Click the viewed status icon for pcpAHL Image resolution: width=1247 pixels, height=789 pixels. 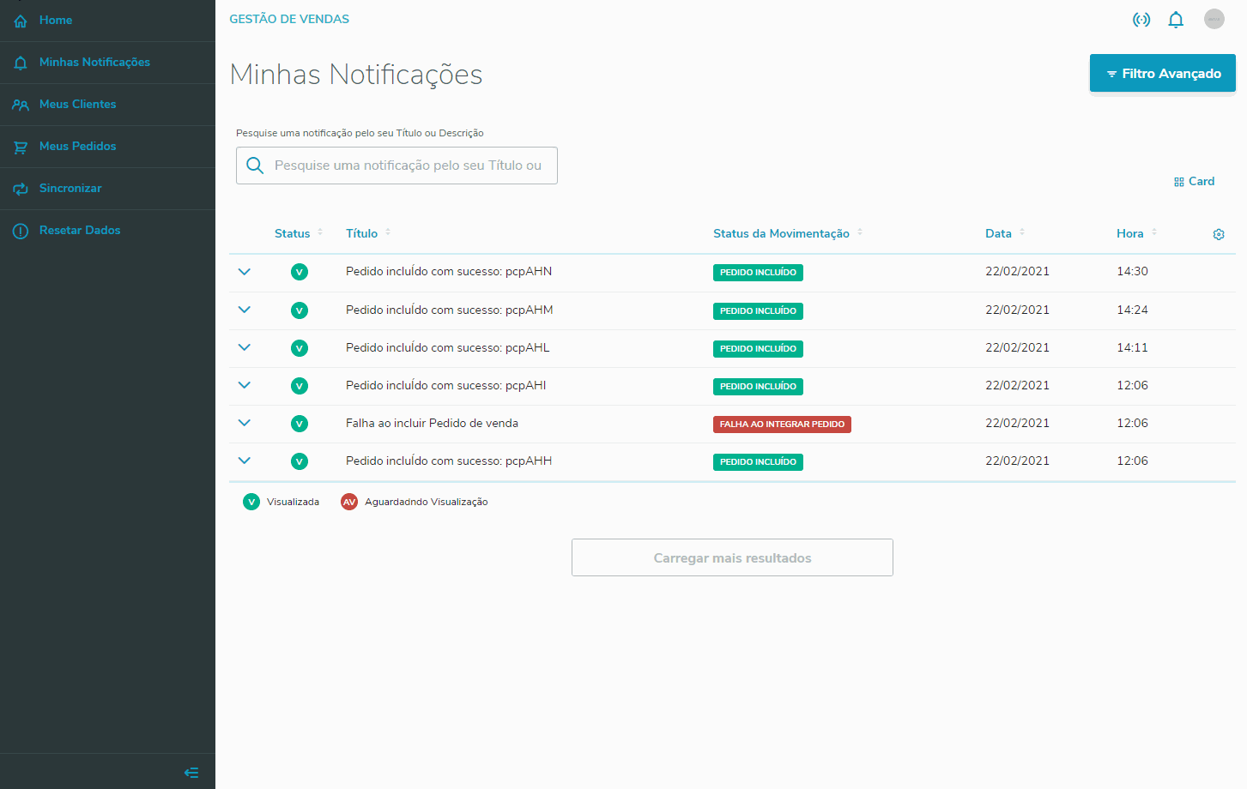point(300,348)
